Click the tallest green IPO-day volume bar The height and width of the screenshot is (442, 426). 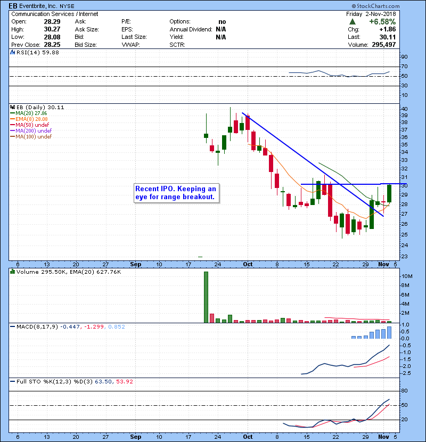pos(206,297)
